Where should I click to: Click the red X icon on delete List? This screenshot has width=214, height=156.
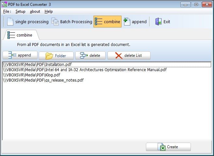[x=119, y=55]
